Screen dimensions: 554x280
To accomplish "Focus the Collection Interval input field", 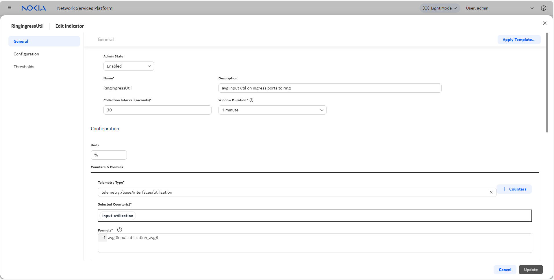I will [157, 110].
